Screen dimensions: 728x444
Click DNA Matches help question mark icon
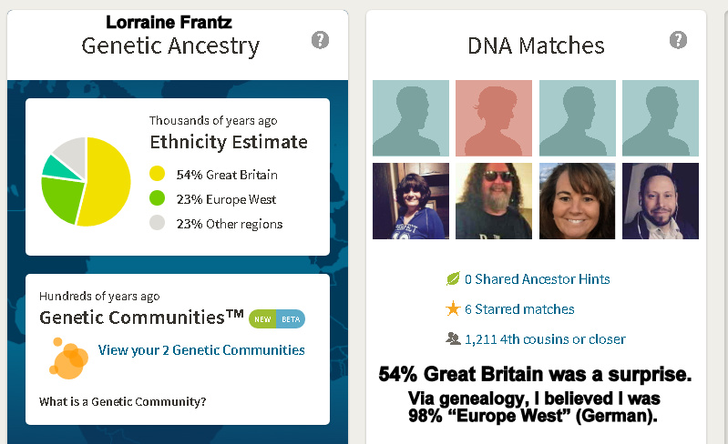tap(678, 40)
